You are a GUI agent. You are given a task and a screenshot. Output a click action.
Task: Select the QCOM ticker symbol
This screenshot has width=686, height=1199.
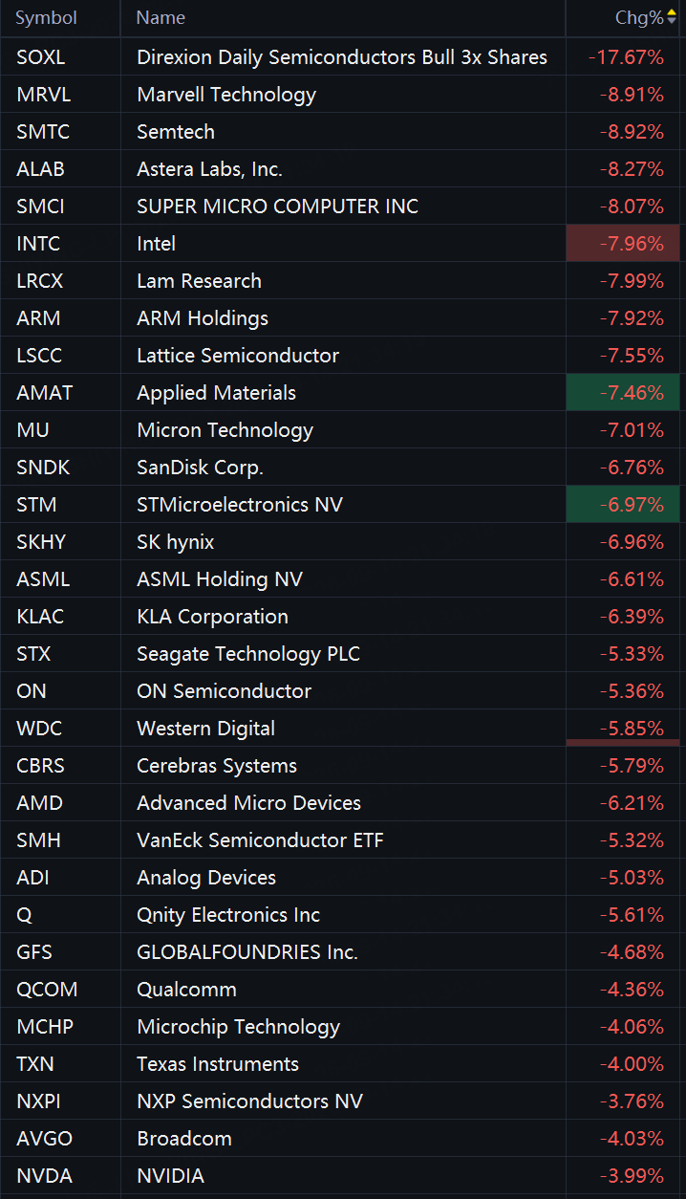click(47, 990)
